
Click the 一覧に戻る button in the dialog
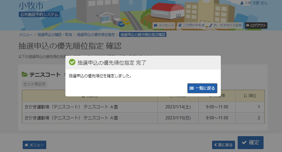click(x=202, y=88)
